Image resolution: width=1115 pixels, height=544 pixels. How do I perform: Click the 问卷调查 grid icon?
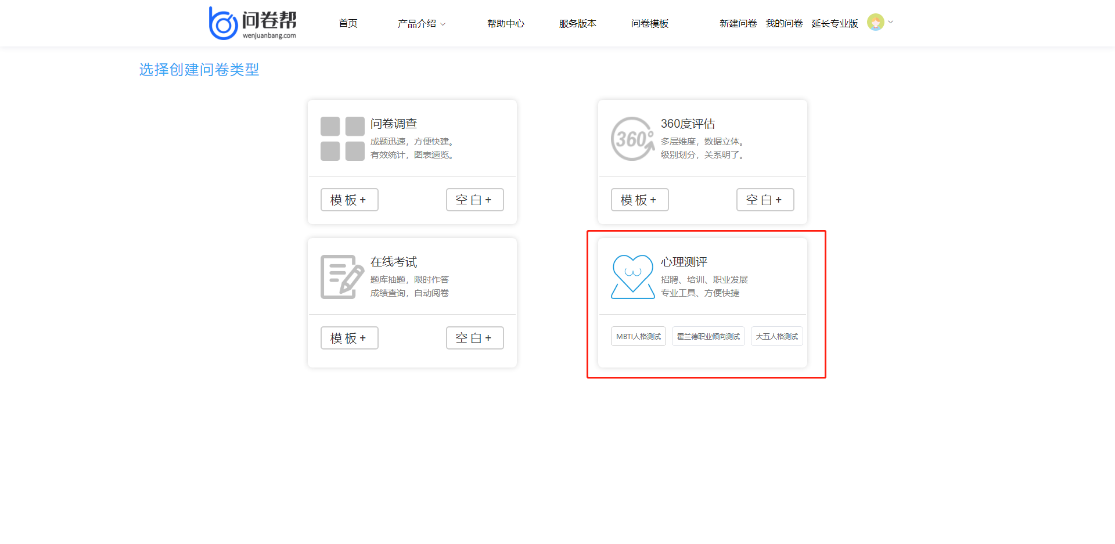[343, 139]
